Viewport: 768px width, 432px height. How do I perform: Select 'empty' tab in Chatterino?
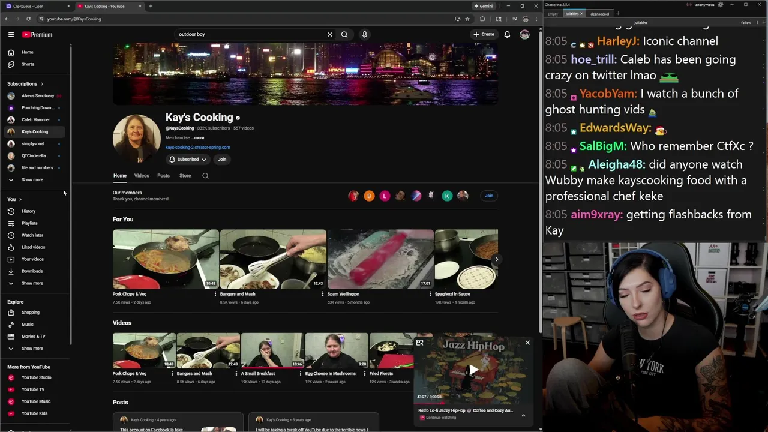click(x=553, y=14)
